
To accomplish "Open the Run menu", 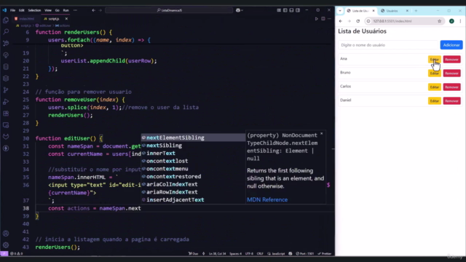I will point(66,10).
